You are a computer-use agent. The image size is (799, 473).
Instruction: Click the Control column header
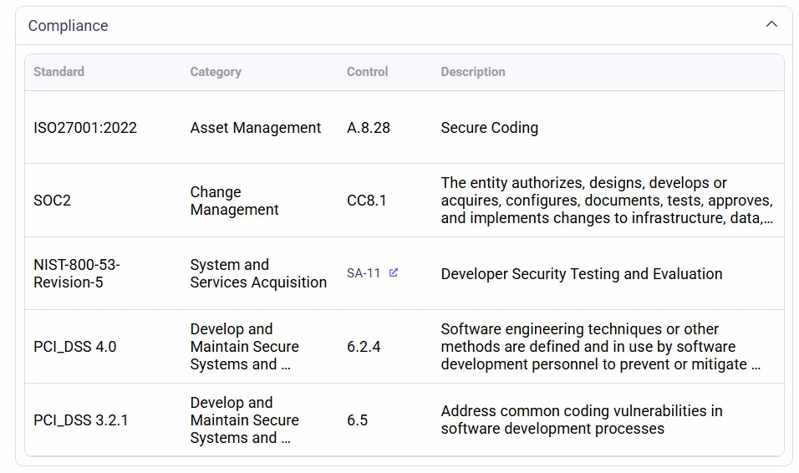pyautogui.click(x=368, y=72)
